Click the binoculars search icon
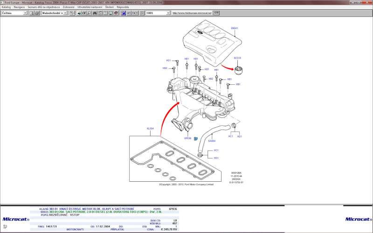Viewport: 373px width, 233px height. pyautogui.click(x=94, y=13)
